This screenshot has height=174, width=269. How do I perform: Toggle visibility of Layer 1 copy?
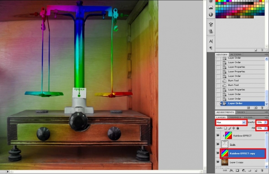(x=218, y=162)
